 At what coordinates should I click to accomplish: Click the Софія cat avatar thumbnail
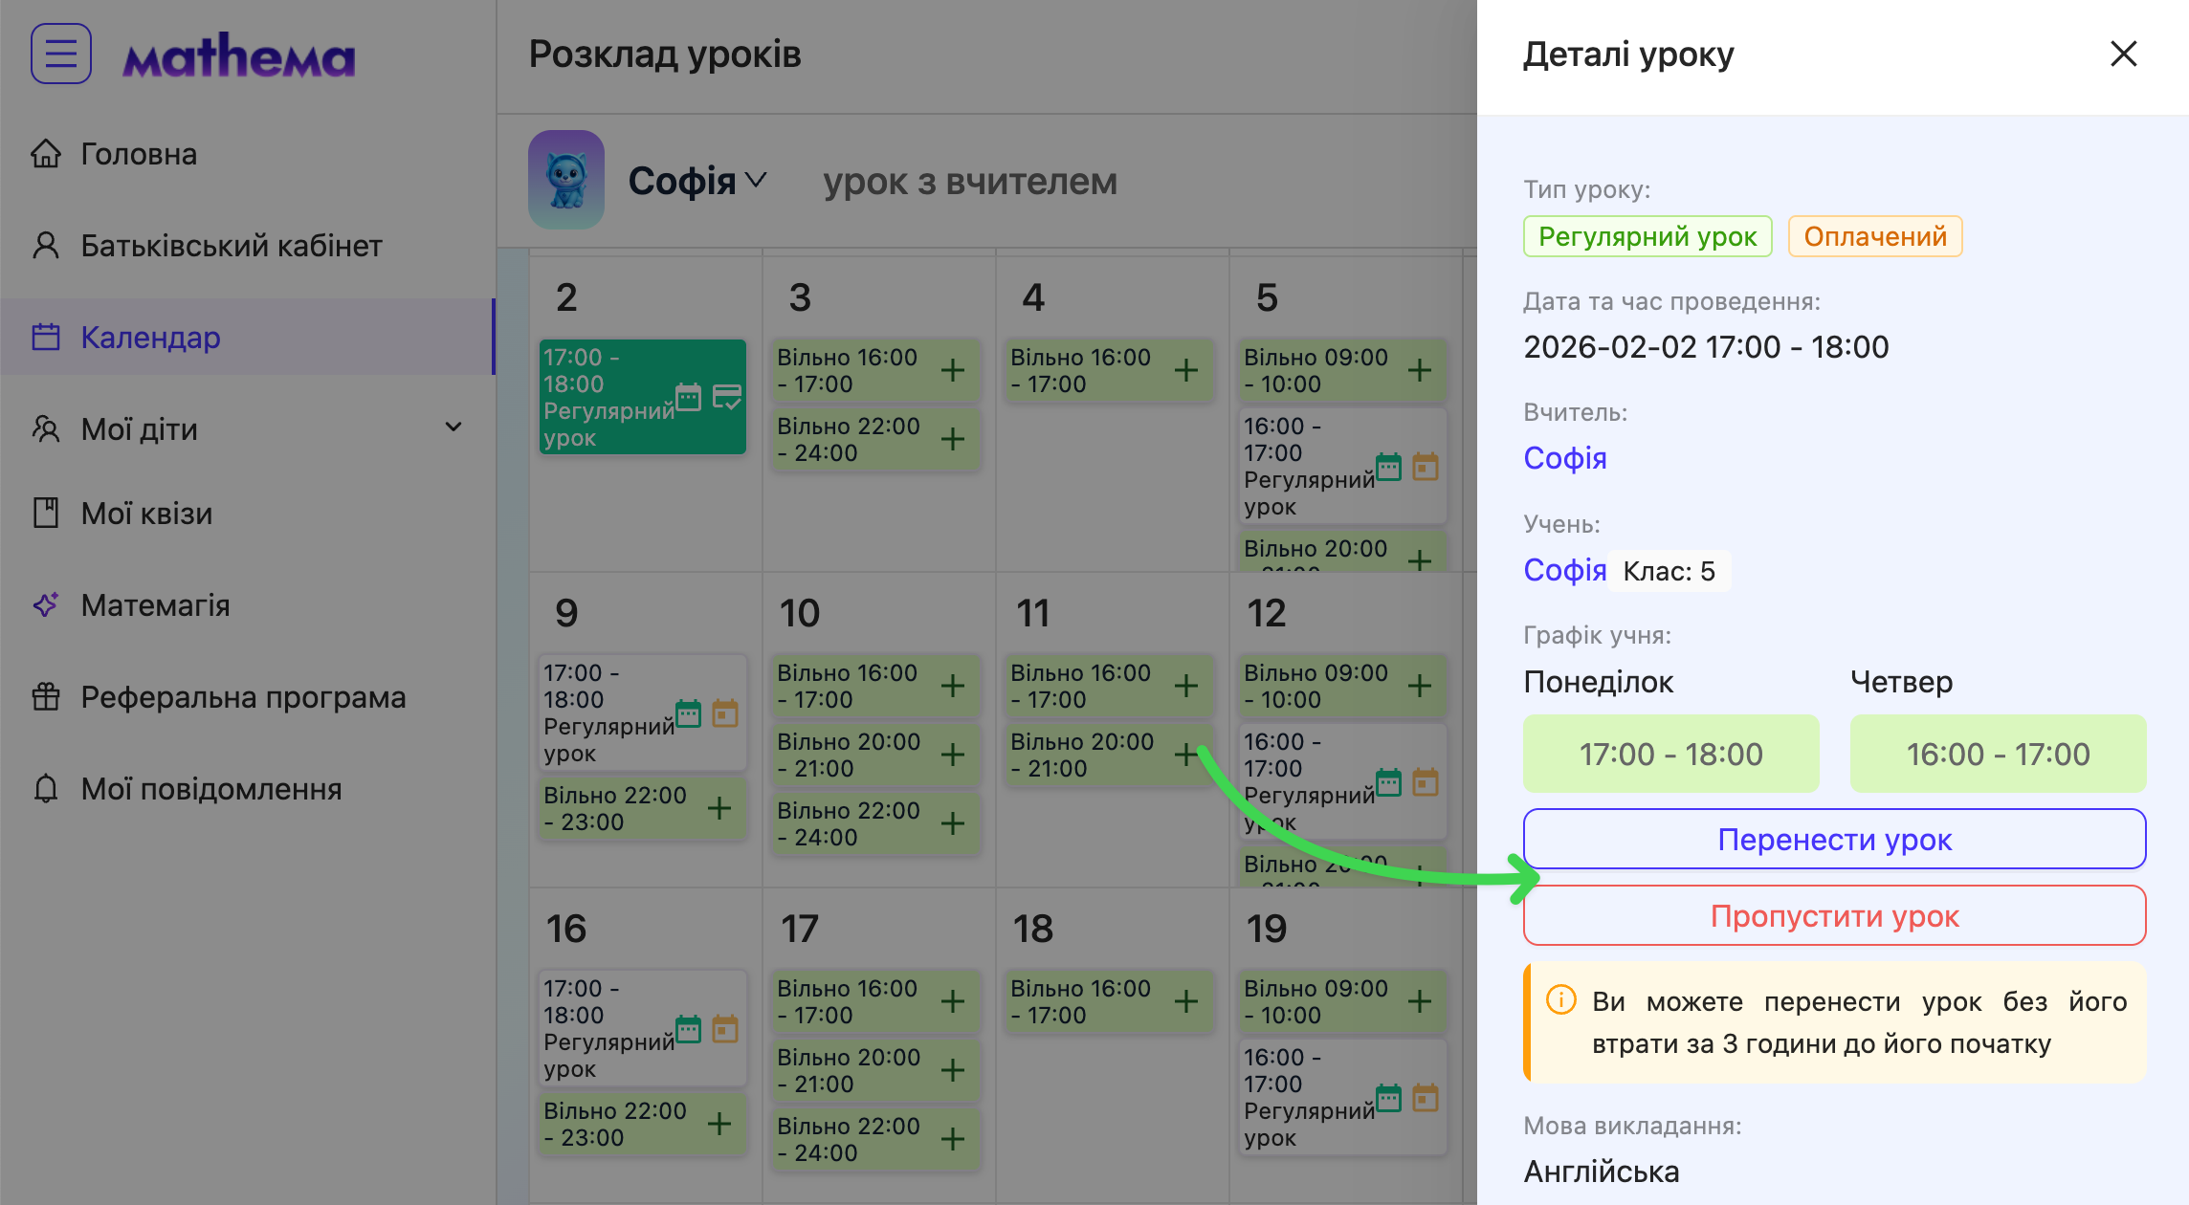[566, 180]
